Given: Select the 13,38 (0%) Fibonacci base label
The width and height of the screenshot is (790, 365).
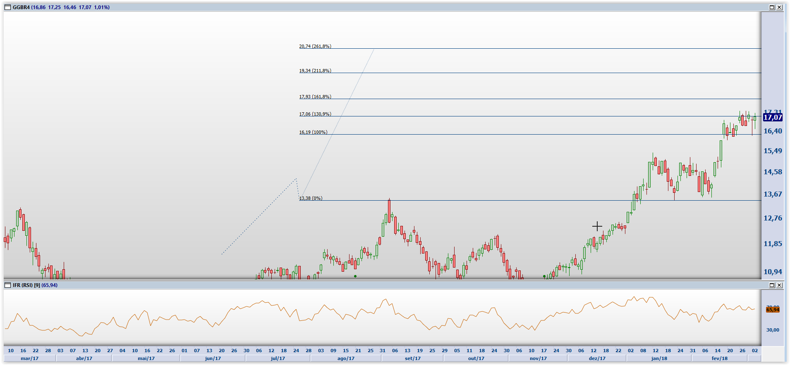Looking at the screenshot, I should coord(311,198).
